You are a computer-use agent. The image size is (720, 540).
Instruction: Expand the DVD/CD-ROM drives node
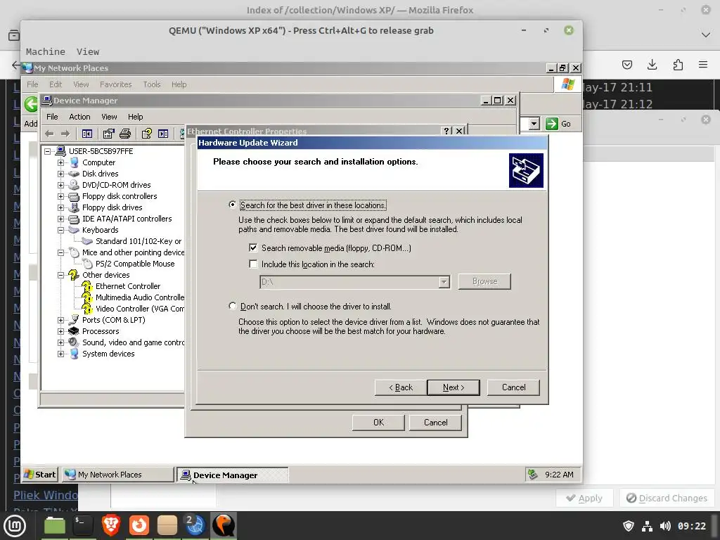pos(60,185)
